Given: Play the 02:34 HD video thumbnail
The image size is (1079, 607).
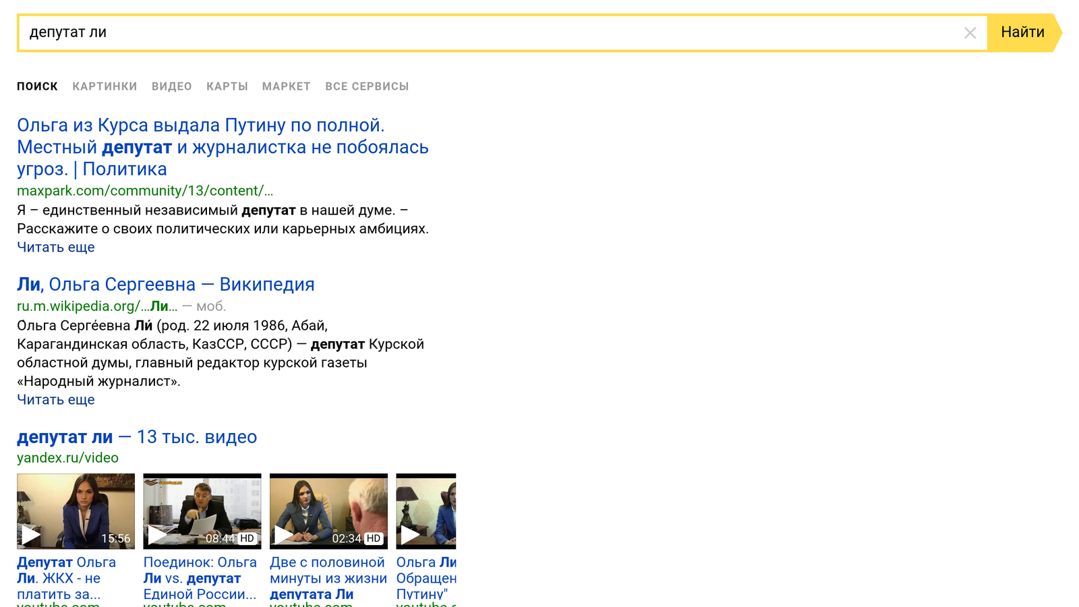Looking at the screenshot, I should (x=328, y=511).
